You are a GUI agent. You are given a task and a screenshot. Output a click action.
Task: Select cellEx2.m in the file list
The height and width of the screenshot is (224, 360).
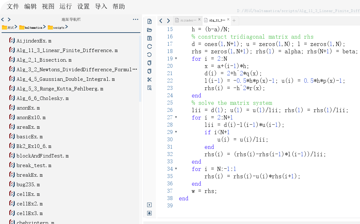(x=26, y=204)
